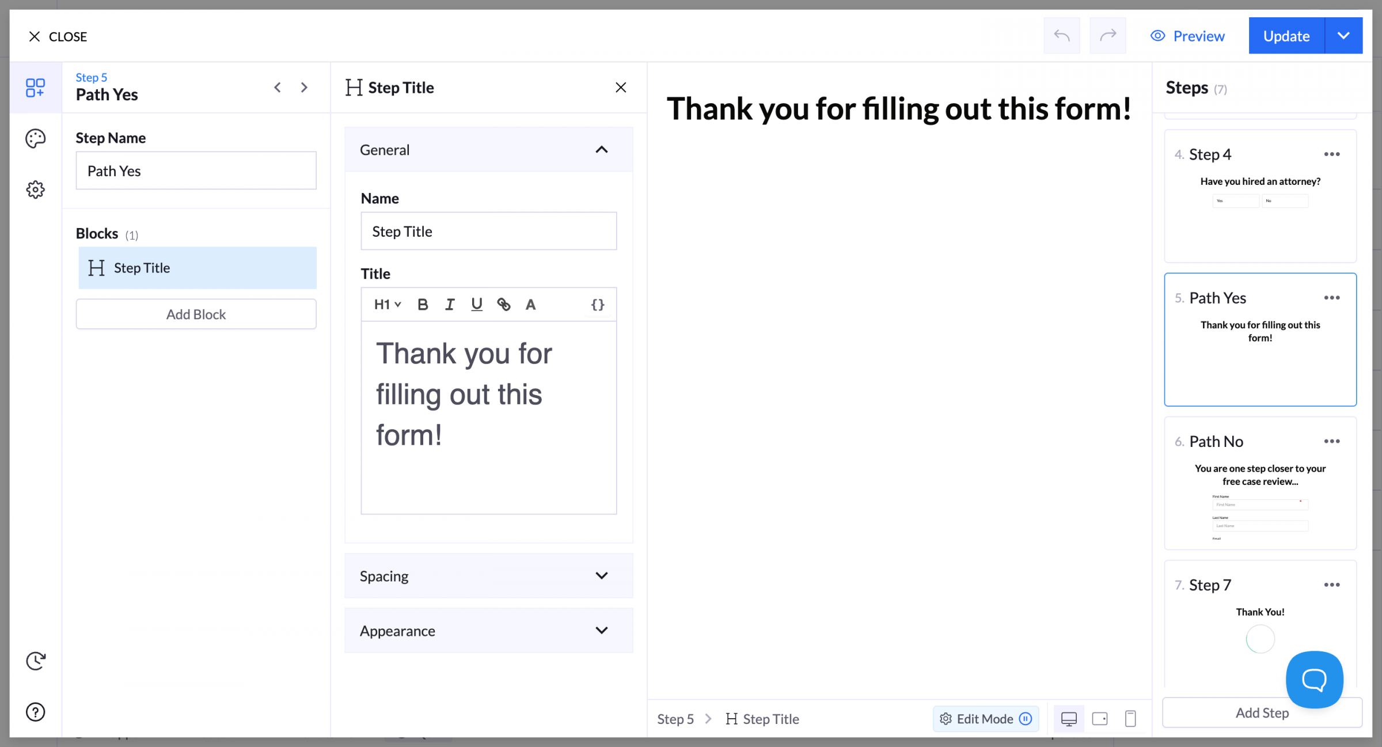The height and width of the screenshot is (747, 1382).
Task: Open the text color picker
Action: (x=530, y=304)
